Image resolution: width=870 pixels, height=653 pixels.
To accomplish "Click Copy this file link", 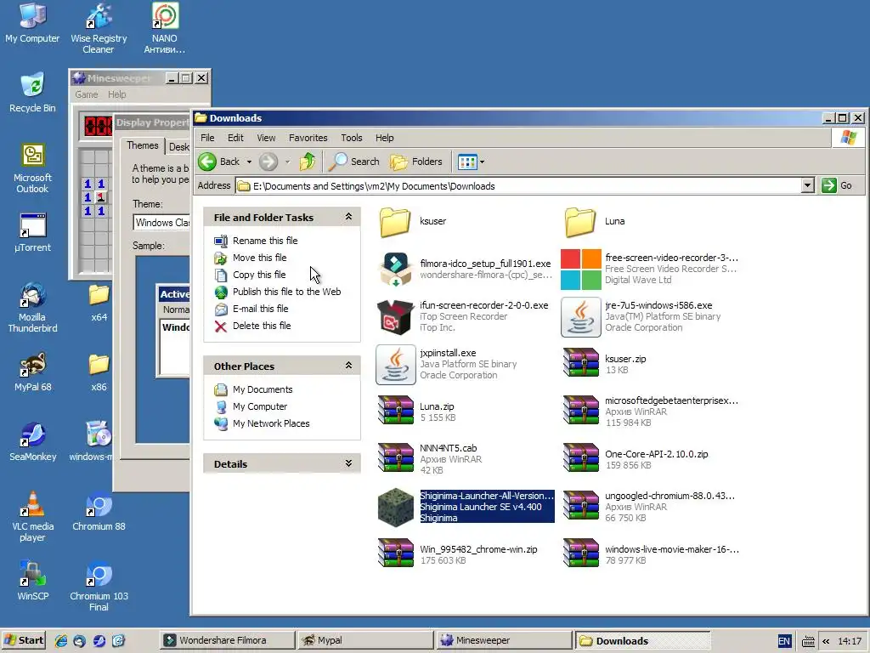I will pyautogui.click(x=259, y=275).
